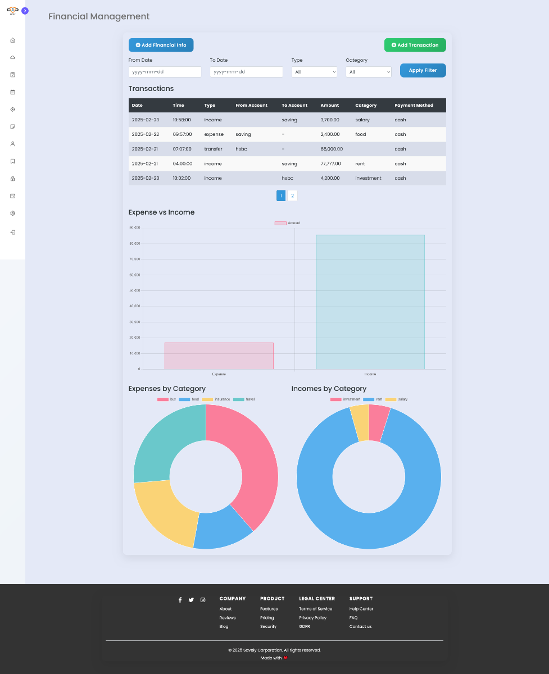This screenshot has height=674, width=549.
Task: Open the calendar icon in sidebar
Action: coord(12,92)
